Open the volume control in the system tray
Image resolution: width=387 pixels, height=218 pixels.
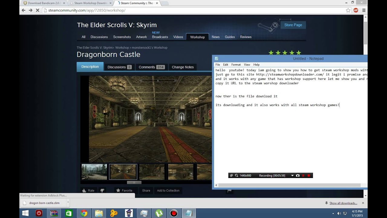[339, 213]
